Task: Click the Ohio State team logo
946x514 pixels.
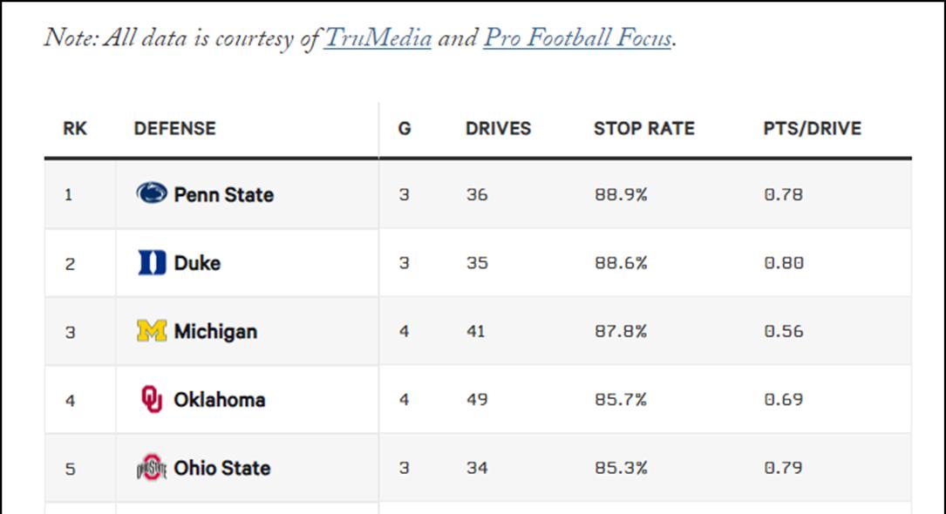Action: coord(152,468)
